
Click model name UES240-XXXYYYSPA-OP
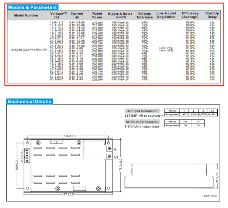(29, 50)
